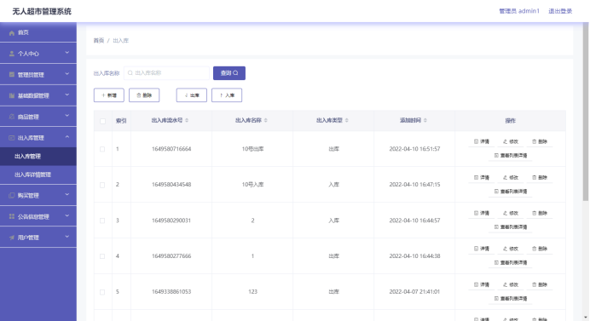Viewport: 590px width, 321px height.
Task: Click the sort arrows on 添加时间 column
Action: (425, 120)
